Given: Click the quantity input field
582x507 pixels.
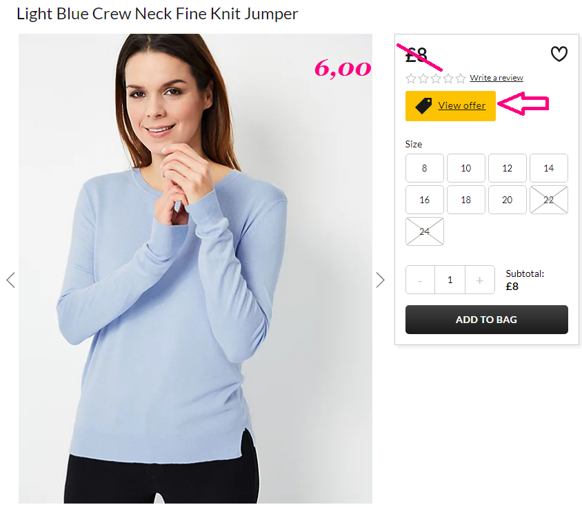Looking at the screenshot, I should point(450,280).
